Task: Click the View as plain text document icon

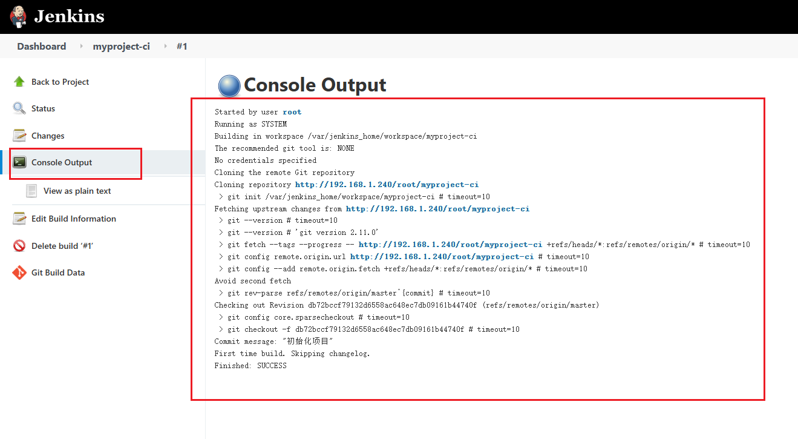Action: [31, 191]
